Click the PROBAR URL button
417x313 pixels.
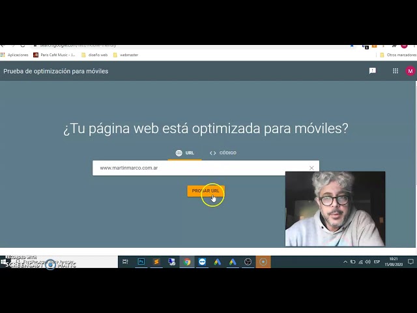(206, 191)
